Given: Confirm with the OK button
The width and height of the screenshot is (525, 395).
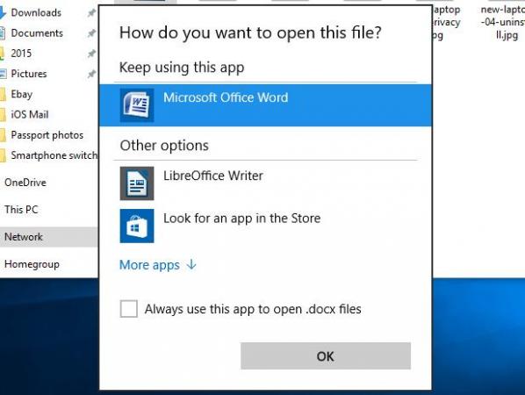Looking at the screenshot, I should [326, 355].
